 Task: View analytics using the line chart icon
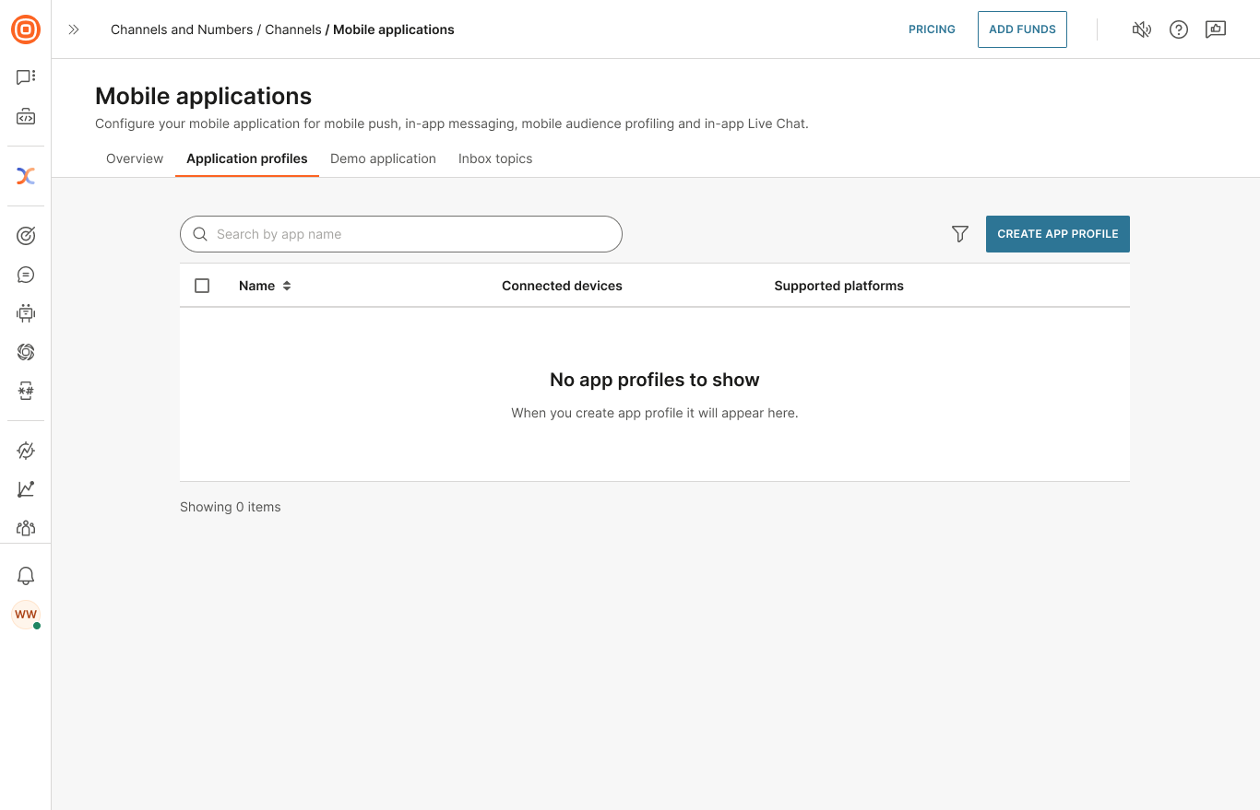(26, 489)
